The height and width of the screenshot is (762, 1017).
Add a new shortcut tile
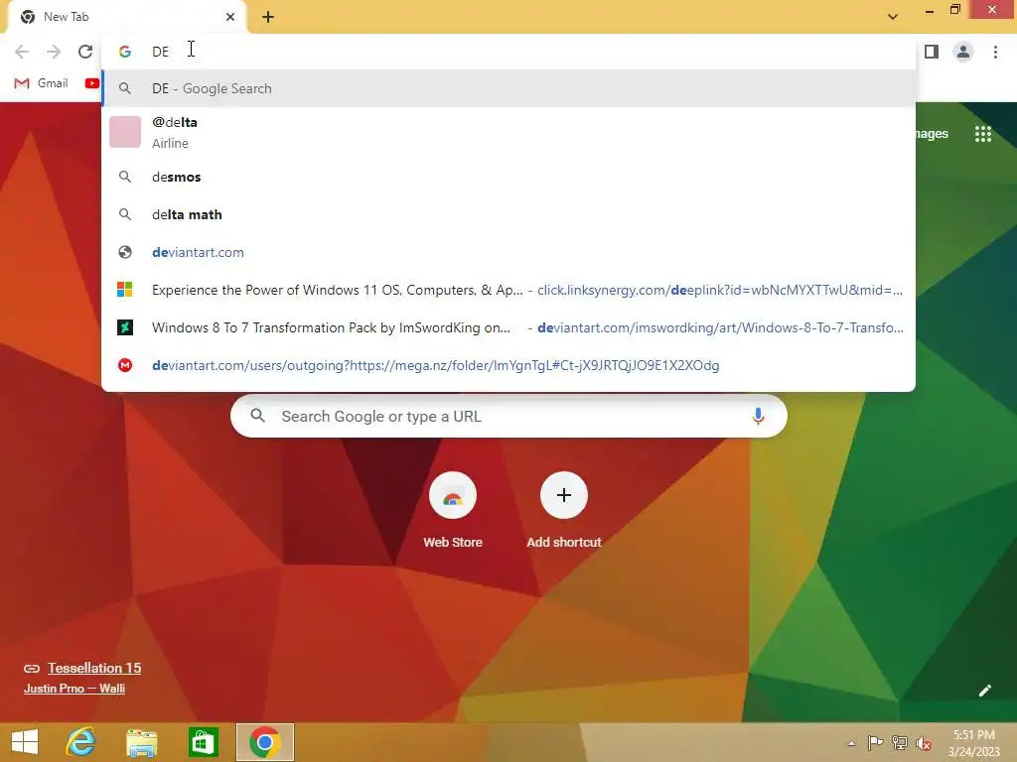(x=564, y=511)
